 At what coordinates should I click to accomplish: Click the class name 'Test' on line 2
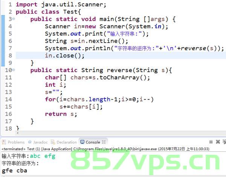click(71, 12)
